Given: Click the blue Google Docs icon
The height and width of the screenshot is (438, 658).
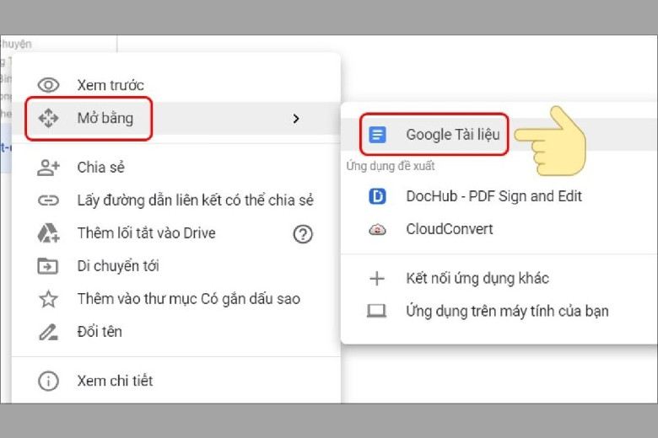Looking at the screenshot, I should point(377,135).
